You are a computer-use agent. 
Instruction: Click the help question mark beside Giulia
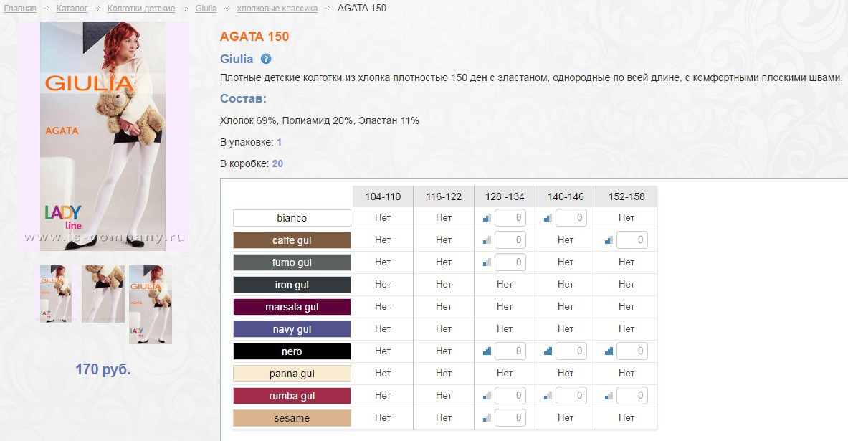click(266, 59)
